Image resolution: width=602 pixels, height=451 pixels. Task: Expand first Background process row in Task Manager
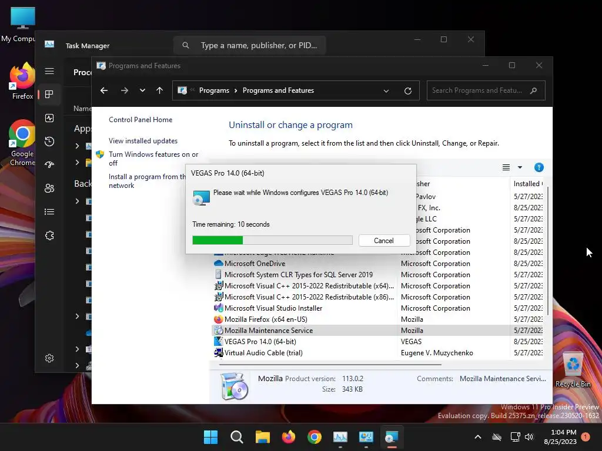point(77,201)
